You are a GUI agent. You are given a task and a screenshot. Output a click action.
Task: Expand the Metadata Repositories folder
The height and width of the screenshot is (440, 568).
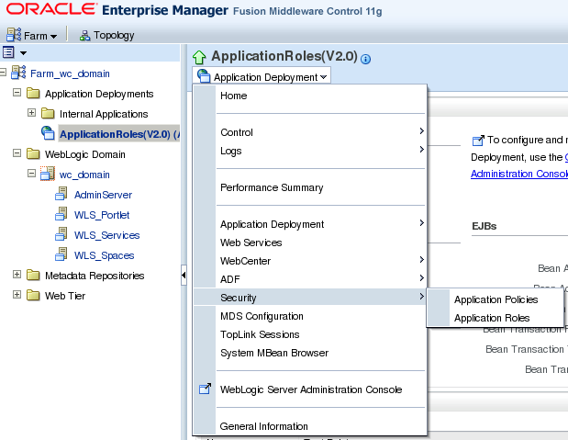17,274
